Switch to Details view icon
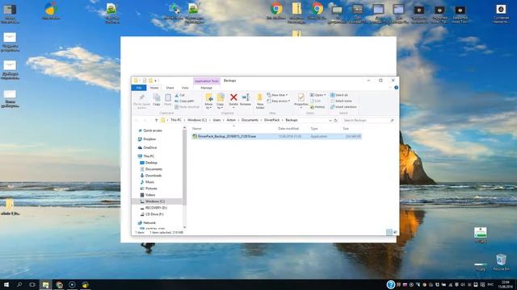This screenshot has width=517, height=290. [x=389, y=232]
